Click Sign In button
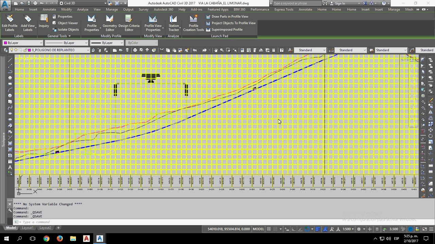The width and height of the screenshot is (435, 244). coord(340,3)
